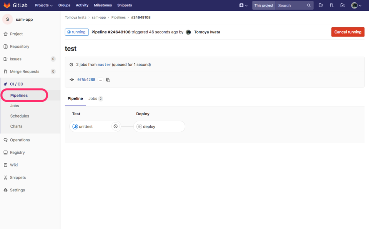
Task: Expand the commit message ellipsis
Action: pyautogui.click(x=100, y=80)
